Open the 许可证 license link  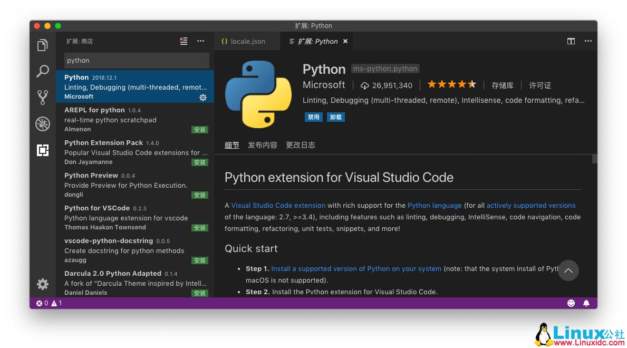pyautogui.click(x=540, y=85)
